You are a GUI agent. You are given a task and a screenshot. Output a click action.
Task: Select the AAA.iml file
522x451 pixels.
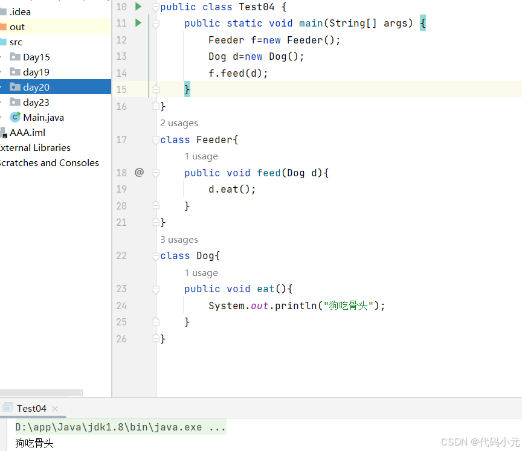[x=27, y=133]
